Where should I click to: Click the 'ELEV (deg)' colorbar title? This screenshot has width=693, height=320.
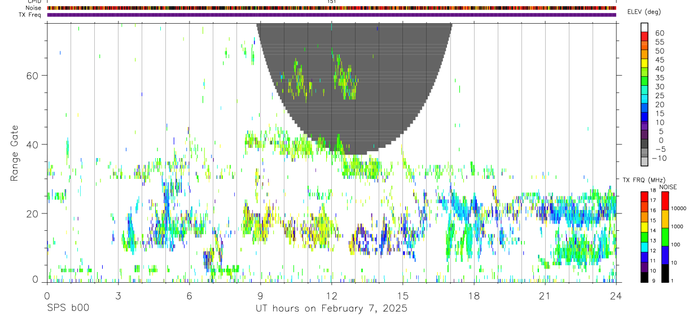[x=644, y=12]
